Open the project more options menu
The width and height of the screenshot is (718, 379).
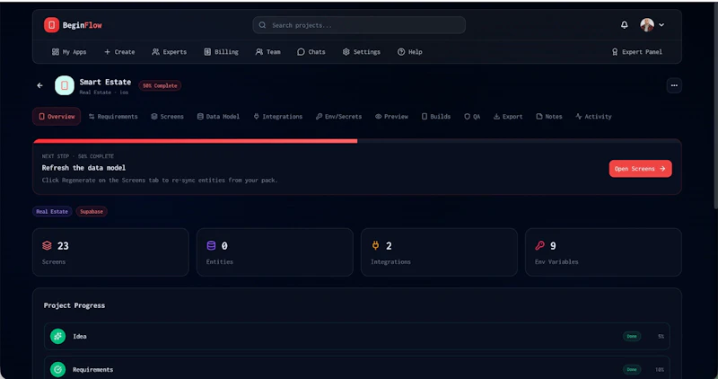[x=674, y=85]
